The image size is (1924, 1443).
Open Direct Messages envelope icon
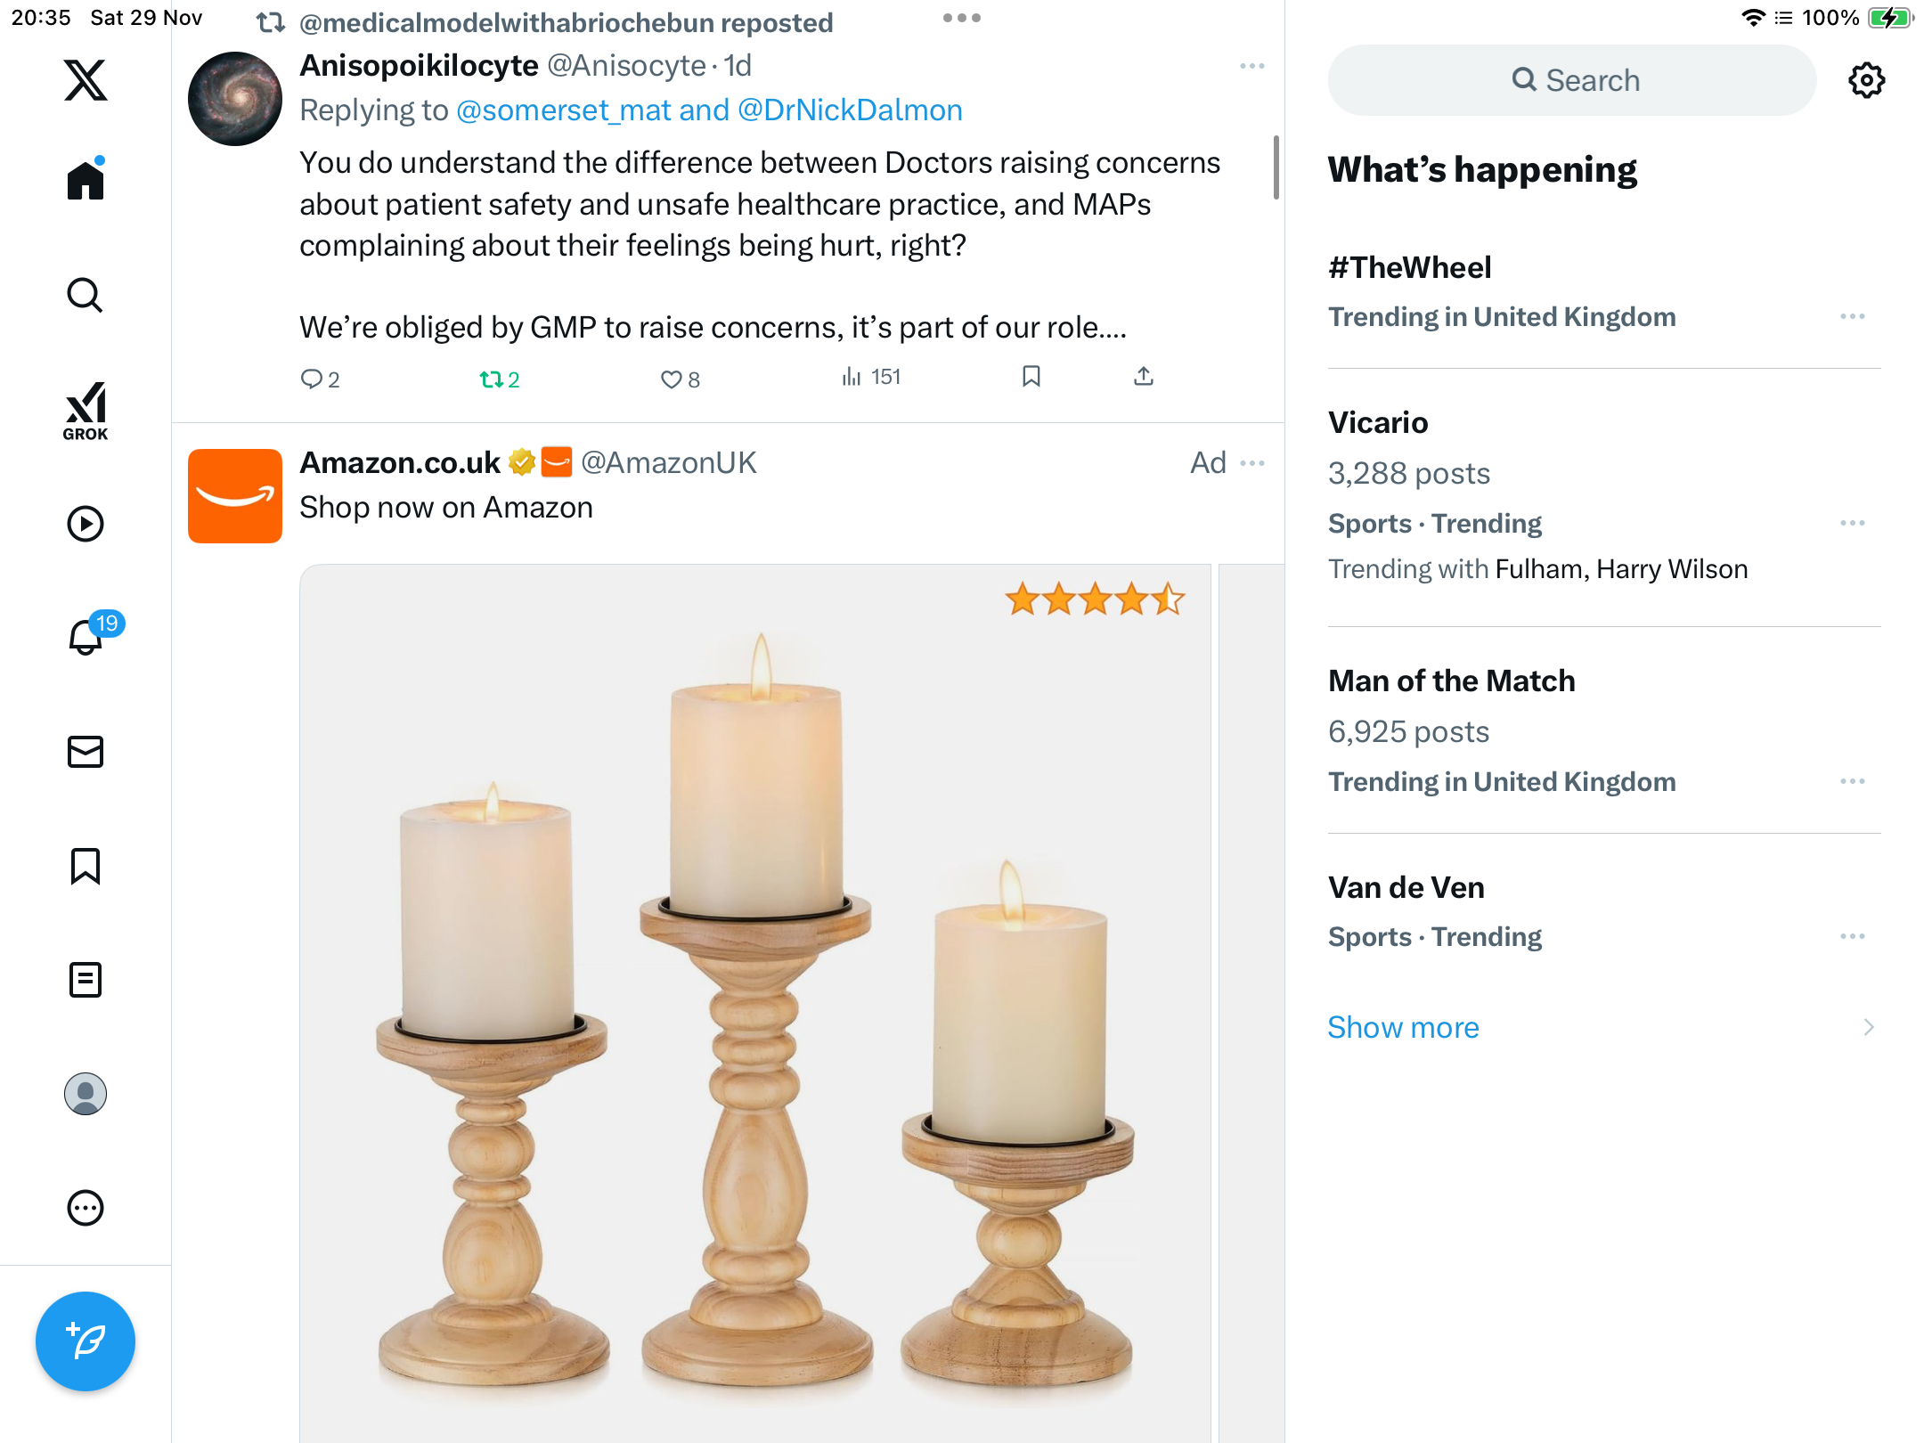pos(86,752)
